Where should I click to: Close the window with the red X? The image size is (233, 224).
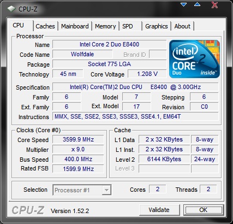click(214, 5)
